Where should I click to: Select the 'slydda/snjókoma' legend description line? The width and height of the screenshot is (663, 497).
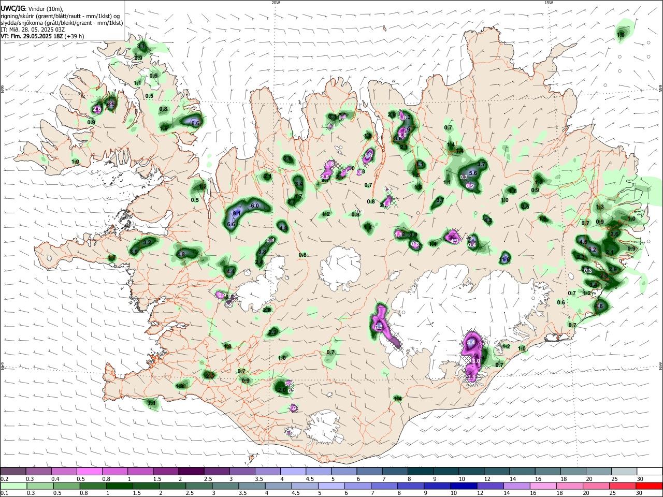(62, 23)
